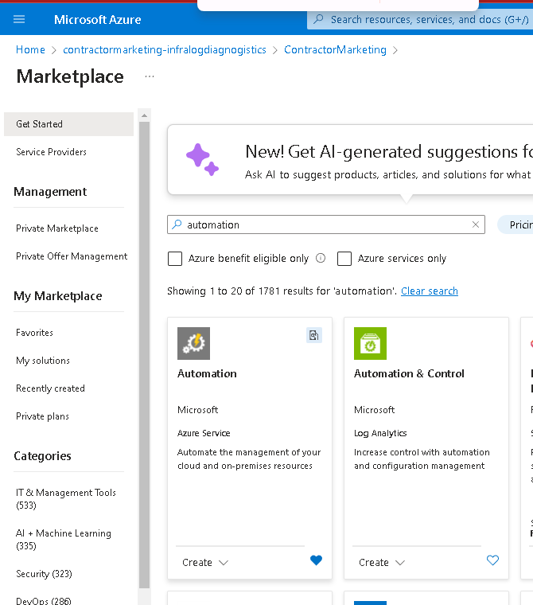Focus the marketplace search field containing automation
The height and width of the screenshot is (605, 533).
[x=326, y=224]
